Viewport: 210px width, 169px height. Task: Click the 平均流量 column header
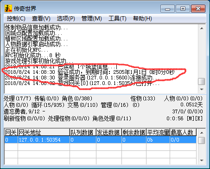coord(158,132)
